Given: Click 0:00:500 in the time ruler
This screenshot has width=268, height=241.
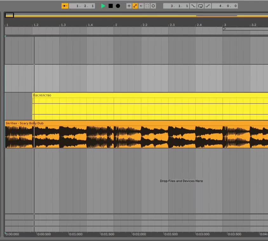Looking at the screenshot, I should point(44,234).
